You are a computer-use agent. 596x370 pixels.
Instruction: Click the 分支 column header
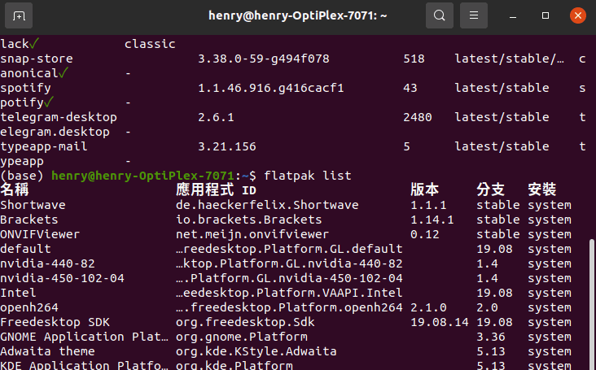click(491, 189)
